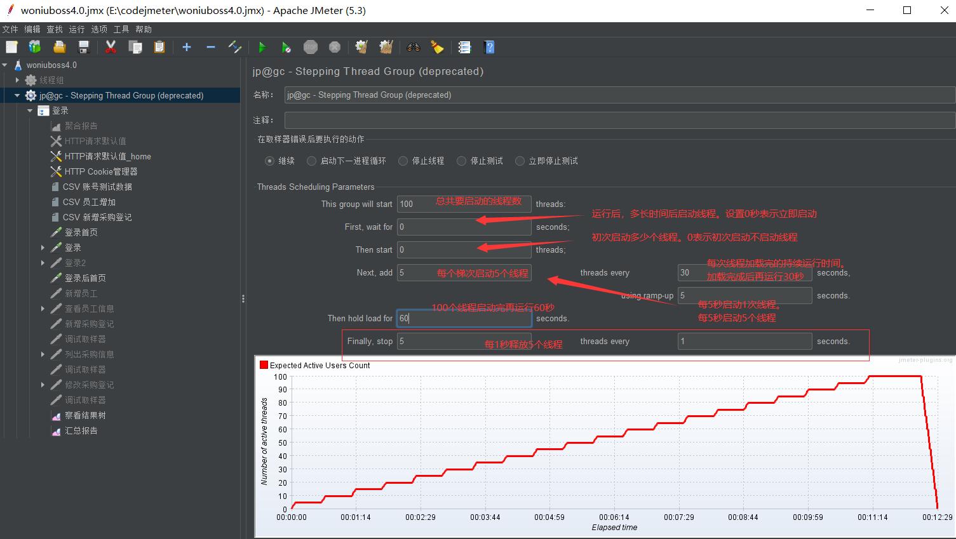Expand the 查看员工信息 tree node
Screen dimensions: 956x539
43,309
